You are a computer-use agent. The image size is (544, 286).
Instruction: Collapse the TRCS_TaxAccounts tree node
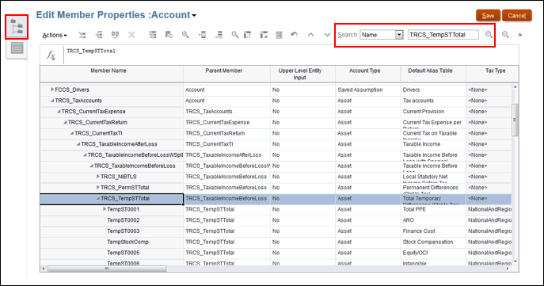click(52, 101)
